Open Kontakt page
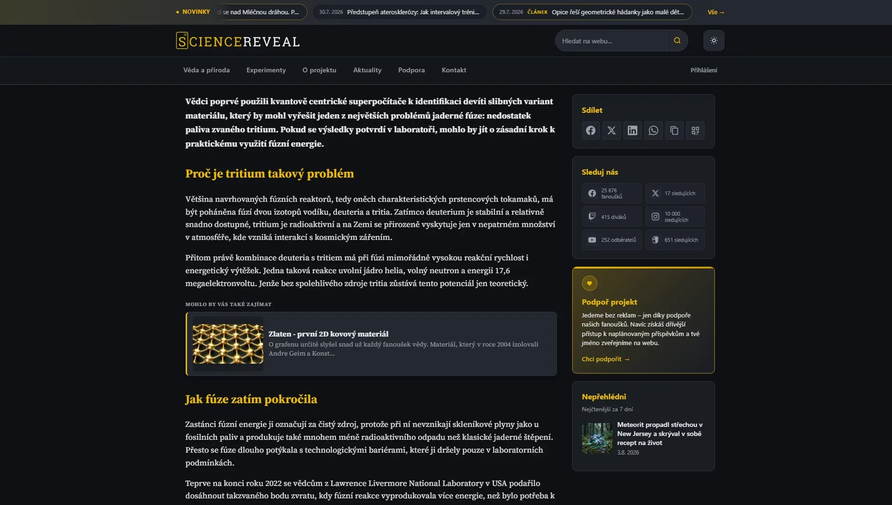Screen dimensions: 892x505 (x=454, y=70)
